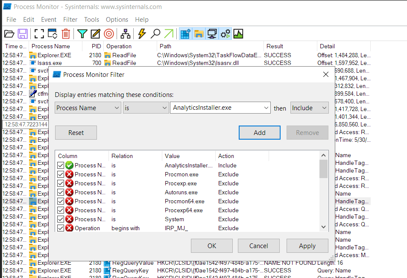Click the Value header in filter list
407x278 pixels.
pyautogui.click(x=189, y=156)
